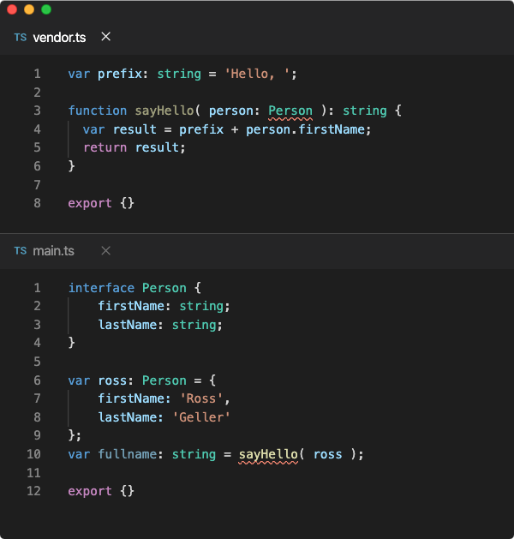
Task: Switch to the vendor.ts tab
Action: tap(59, 37)
